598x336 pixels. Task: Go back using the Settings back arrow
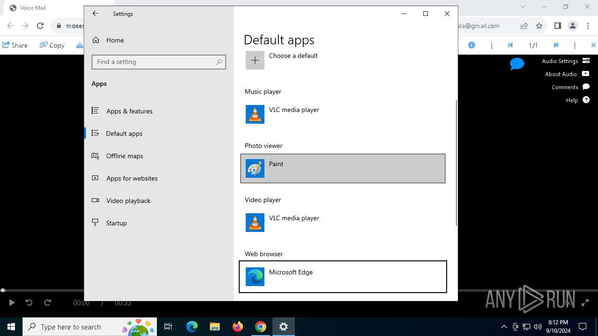pos(95,14)
